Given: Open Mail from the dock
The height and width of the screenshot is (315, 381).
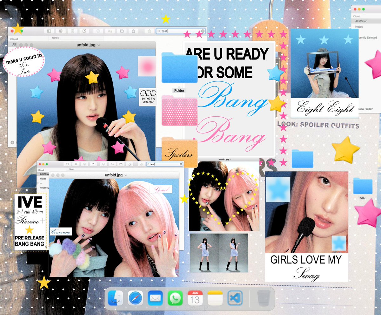Looking at the screenshot, I should pos(155,298).
